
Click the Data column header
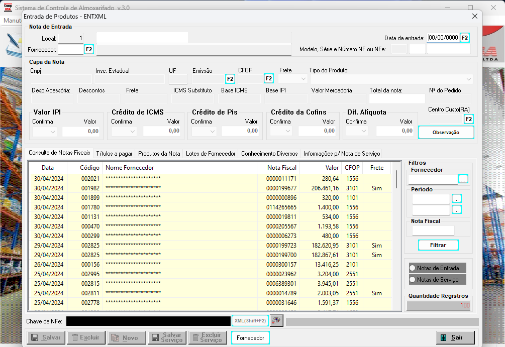pos(48,168)
